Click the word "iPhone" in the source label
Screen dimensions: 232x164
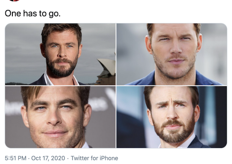[108, 158]
